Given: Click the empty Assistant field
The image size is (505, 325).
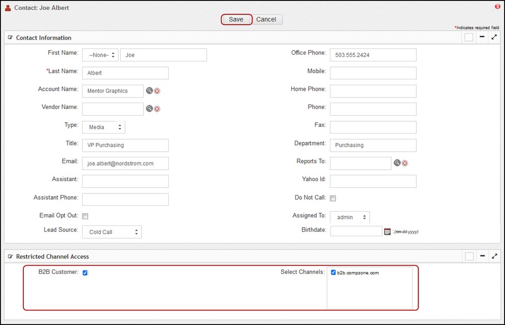Looking at the screenshot, I should coord(125,182).
